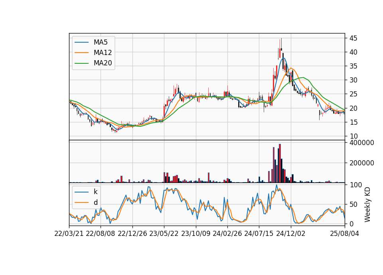The height and width of the screenshot is (275, 383).
Task: Click the date label 25/08/04
Action: pyautogui.click(x=344, y=234)
